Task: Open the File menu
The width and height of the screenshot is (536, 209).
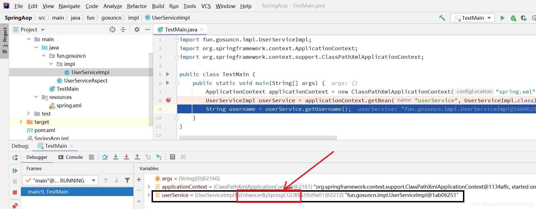Action: coord(18,6)
